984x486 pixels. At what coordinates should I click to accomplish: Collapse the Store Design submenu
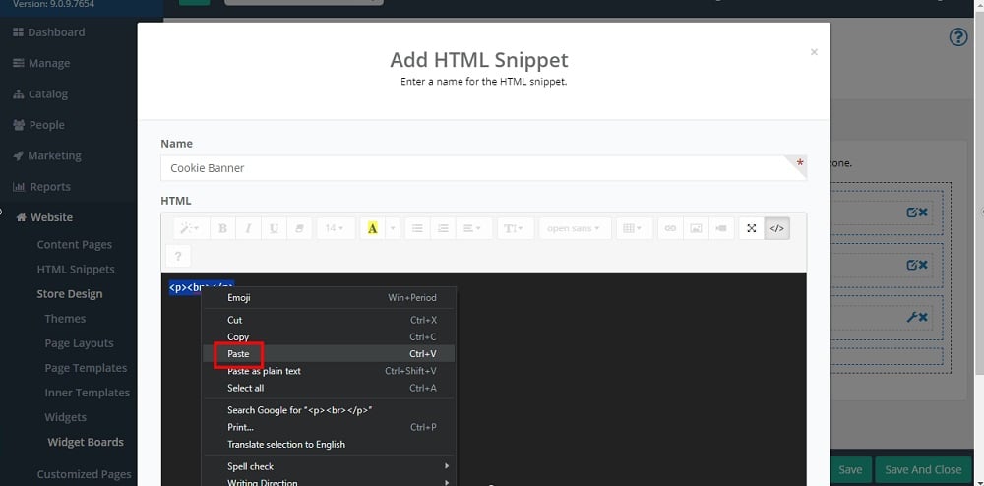(69, 293)
